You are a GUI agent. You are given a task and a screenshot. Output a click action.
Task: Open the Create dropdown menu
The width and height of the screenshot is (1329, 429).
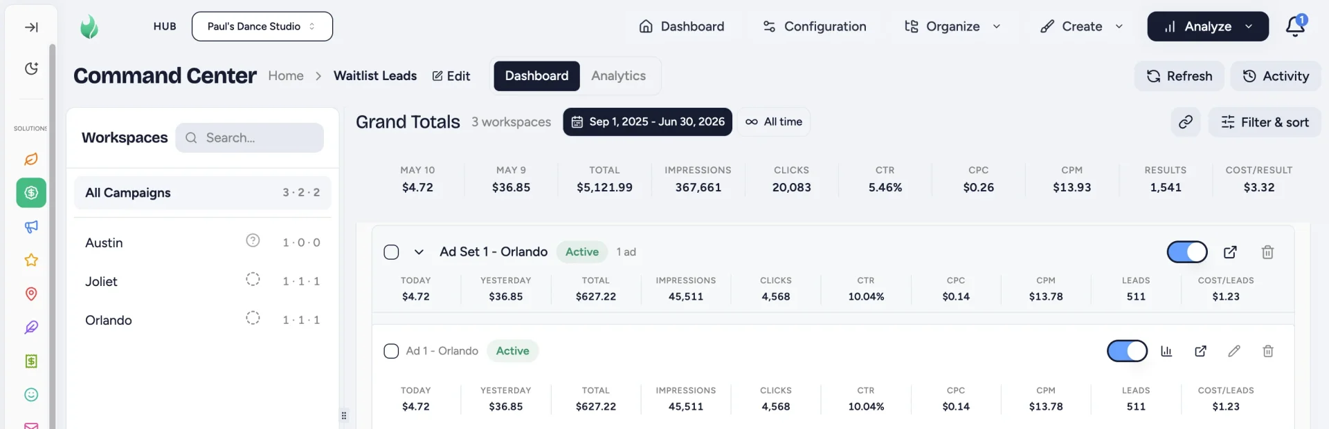pos(1081,26)
